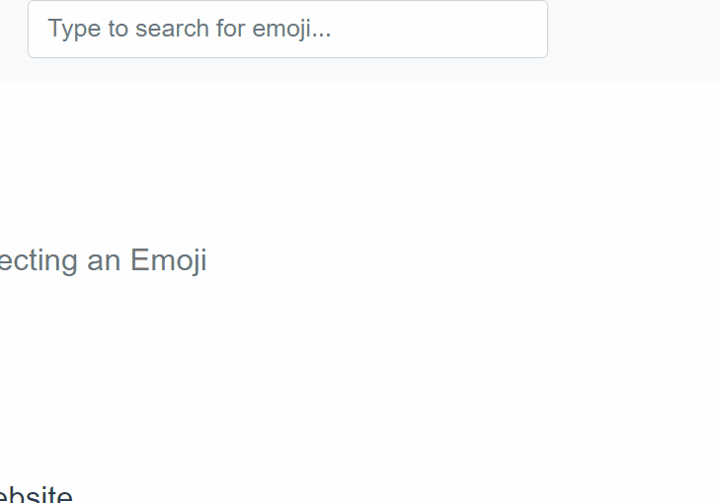Click the partially visible "ebsite" text
Screen dimensions: 720x503
click(x=36, y=495)
